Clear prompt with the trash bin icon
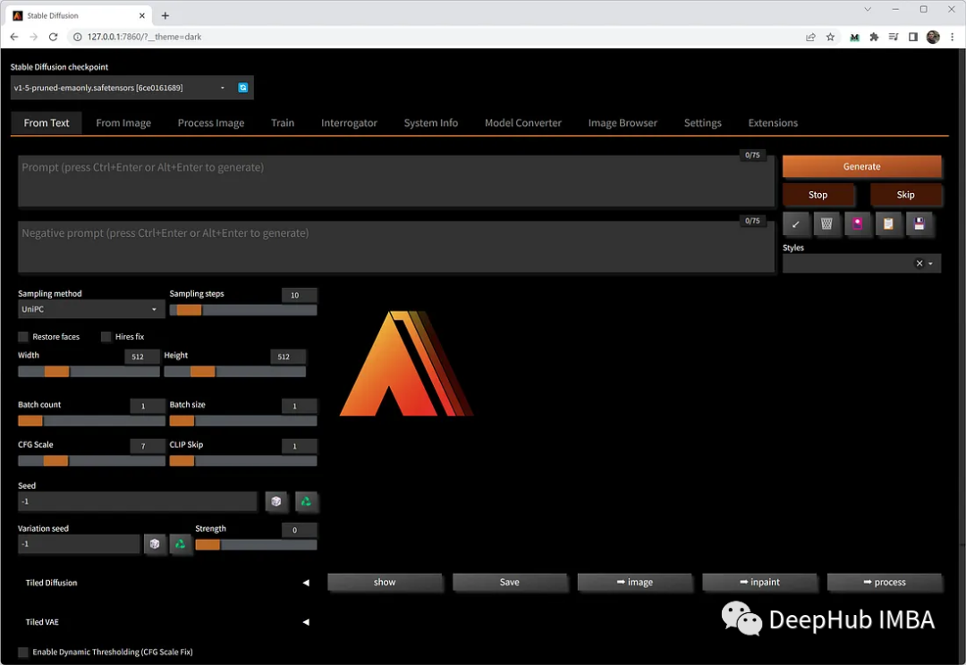The height and width of the screenshot is (665, 966). (826, 224)
